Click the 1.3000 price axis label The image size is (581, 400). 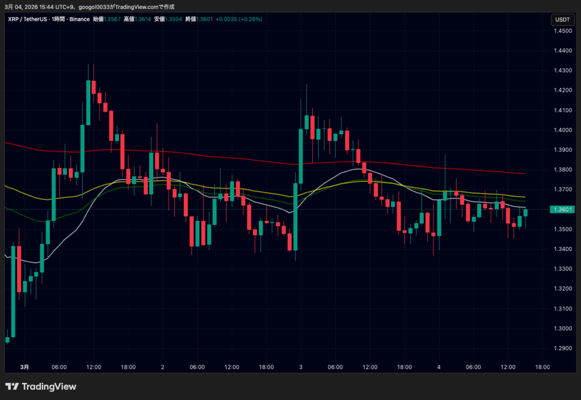(x=562, y=329)
